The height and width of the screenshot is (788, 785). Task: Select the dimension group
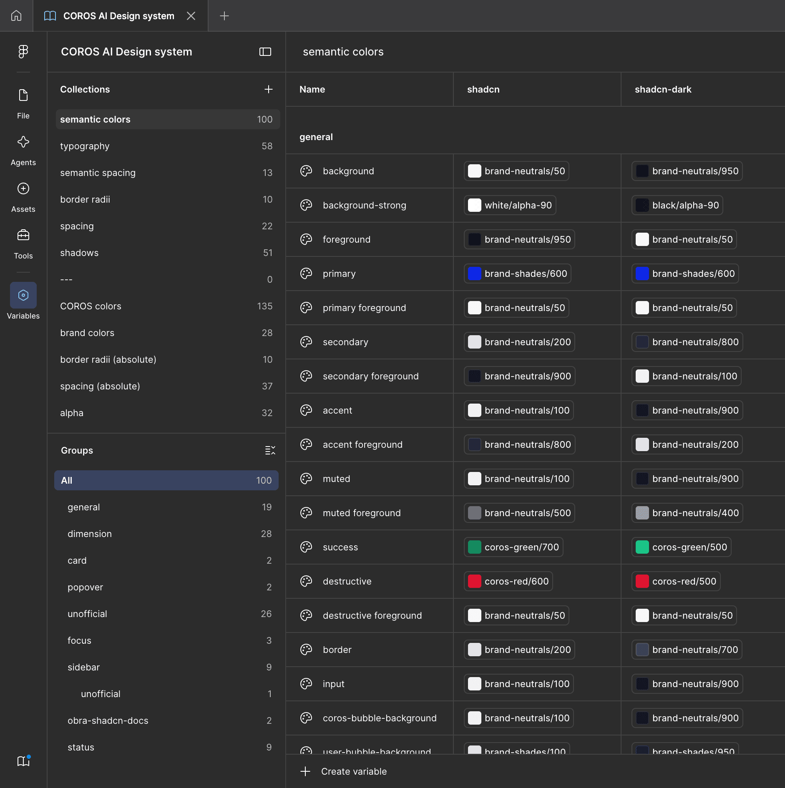point(166,534)
